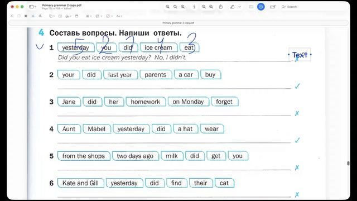Click the word 'cat' in row 6
Screen dimensions: 357x201
224,183
